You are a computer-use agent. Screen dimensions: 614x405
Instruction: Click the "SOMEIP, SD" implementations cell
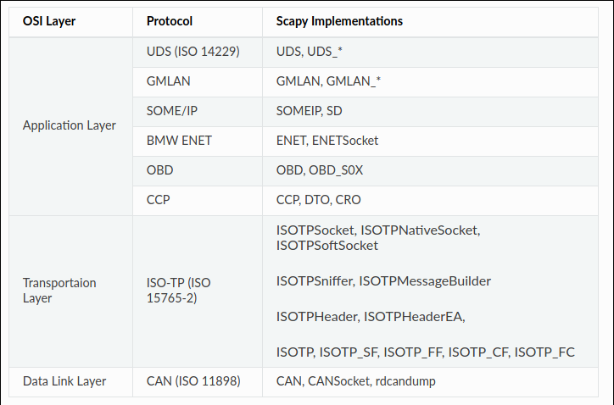coord(310,111)
